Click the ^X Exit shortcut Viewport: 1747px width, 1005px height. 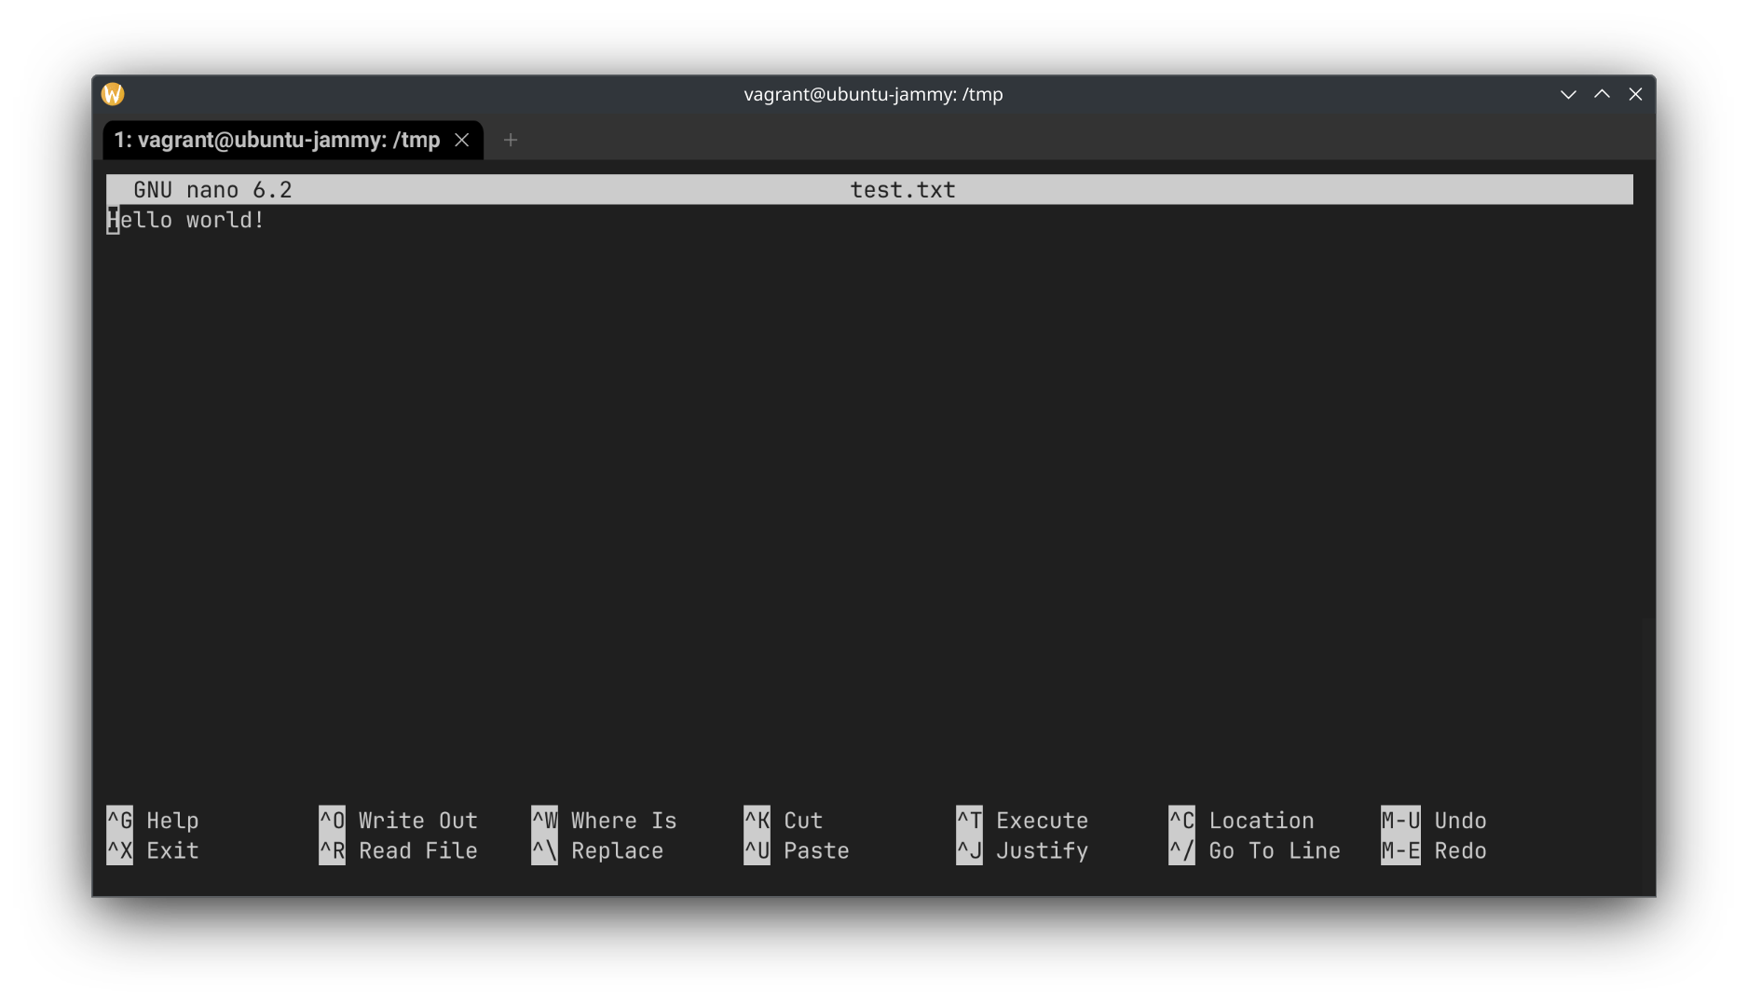coord(154,850)
